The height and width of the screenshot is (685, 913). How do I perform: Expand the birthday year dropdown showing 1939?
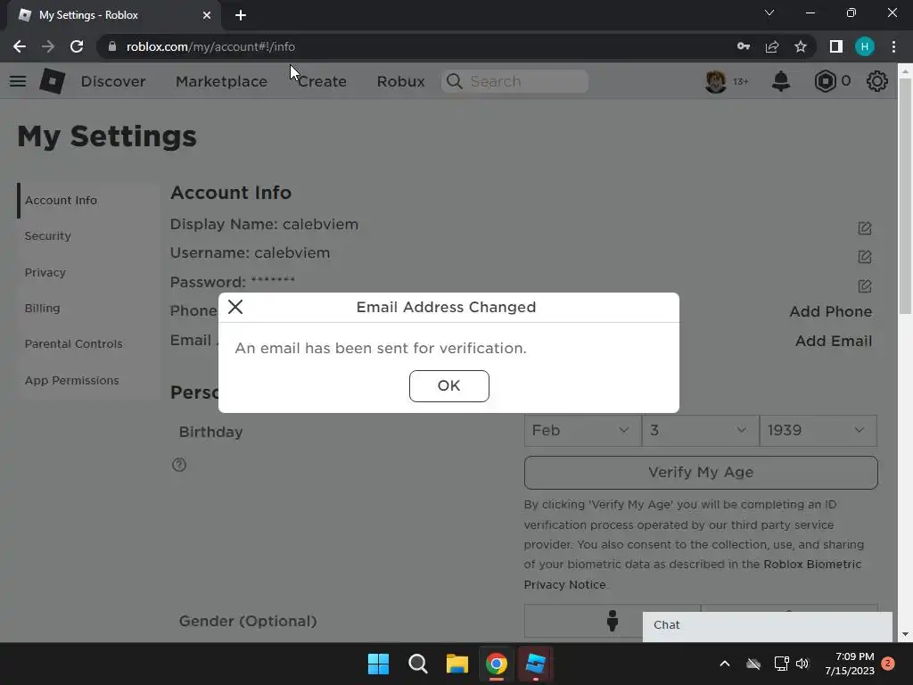coord(818,431)
